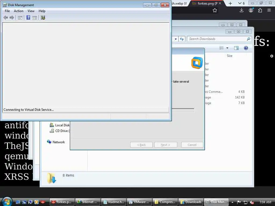Open the red quick launch icon
This screenshot has height=206, width=275.
pos(43,202)
